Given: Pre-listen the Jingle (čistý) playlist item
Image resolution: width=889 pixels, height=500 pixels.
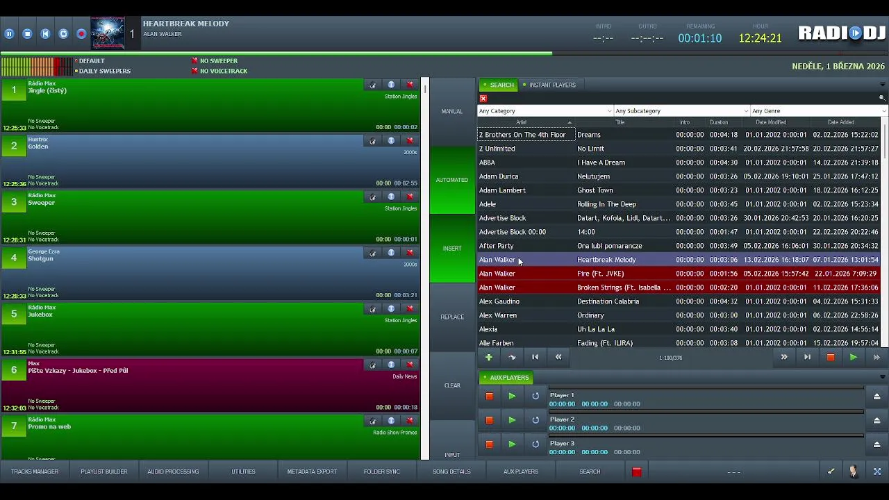Looking at the screenshot, I should (373, 85).
